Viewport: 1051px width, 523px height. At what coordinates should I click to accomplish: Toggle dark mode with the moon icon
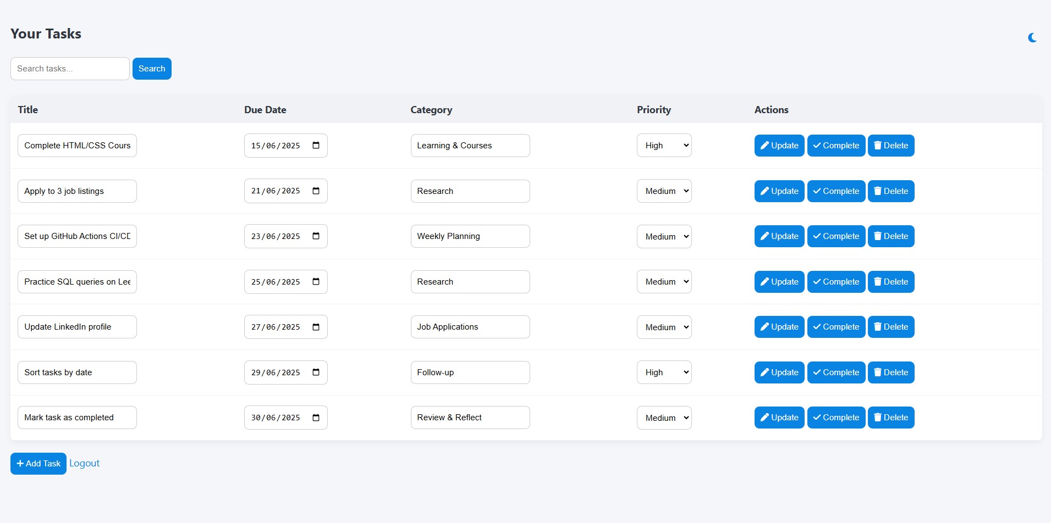click(1032, 37)
